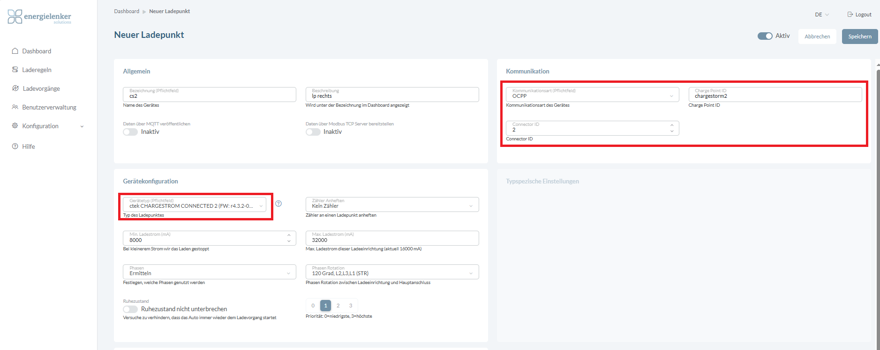Select priority 3
The image size is (880, 350).
pos(351,306)
